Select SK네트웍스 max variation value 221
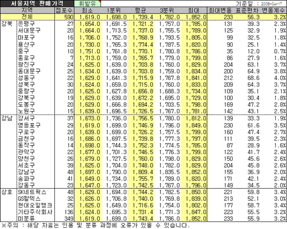Viewport: 287px width, 229px height. click(228, 192)
